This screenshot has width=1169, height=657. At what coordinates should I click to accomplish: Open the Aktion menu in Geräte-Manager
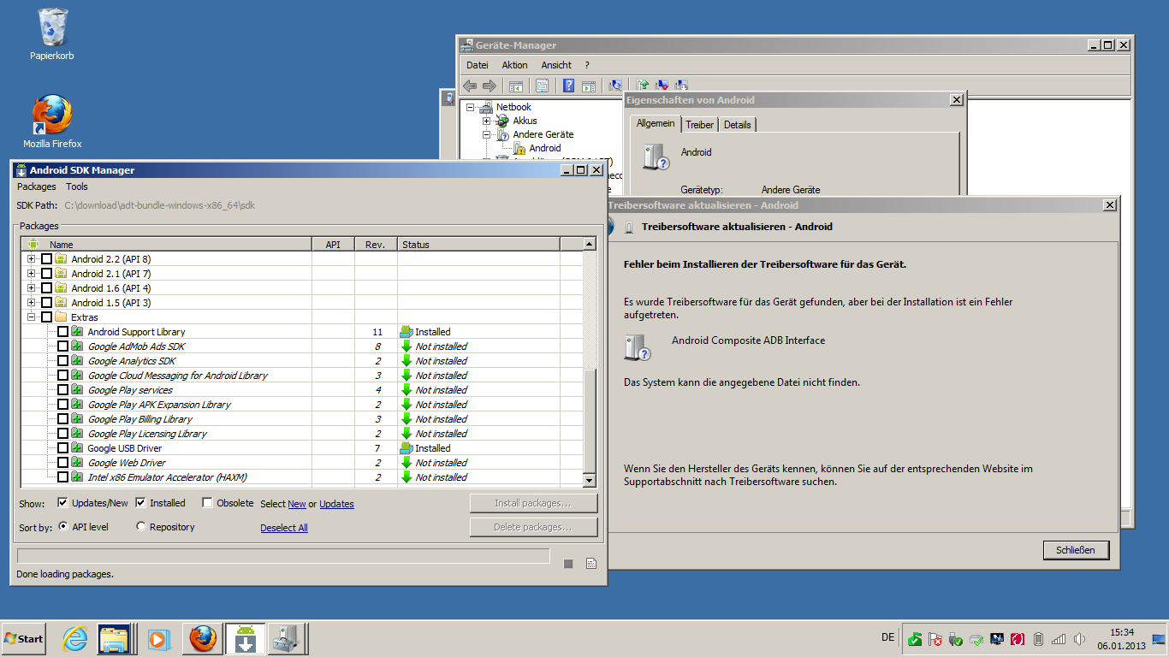(514, 65)
